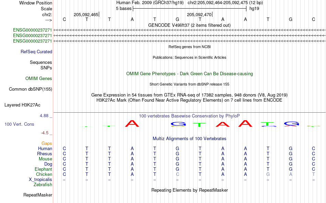Click the Sequences track label
The height and width of the screenshot is (203, 326).
(x=41, y=62)
